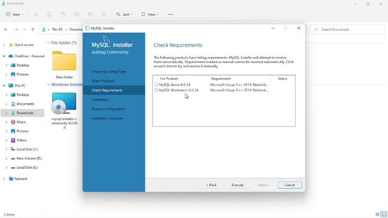Select the MySQL Workbench 8.0.34 radio button

point(156,90)
